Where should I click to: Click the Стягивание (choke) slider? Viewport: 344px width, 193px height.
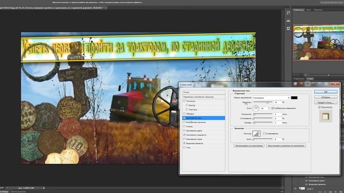(263, 118)
